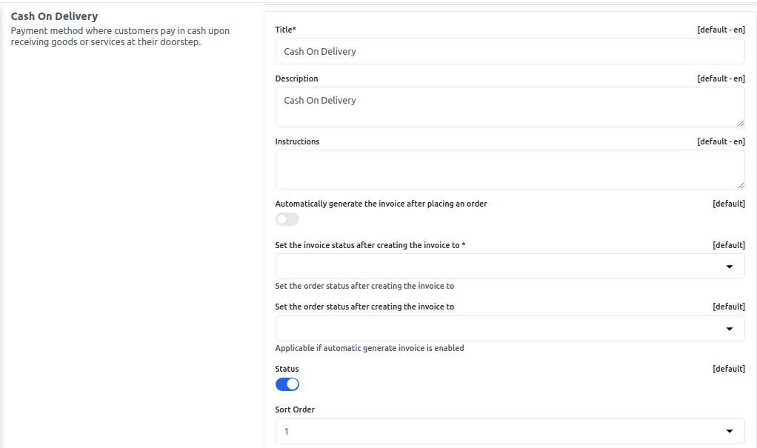Screen dimensions: 757x448
Task: Click the Description field label
Action: coord(296,78)
